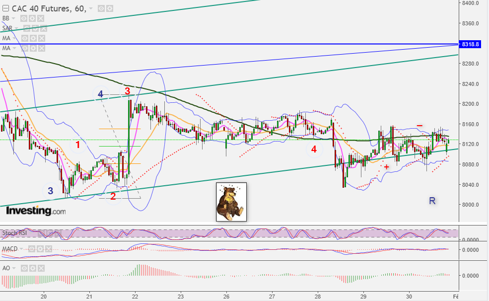This screenshot has height=301, width=489.
Task: Click date label 26 on time axis
Action: tap(226, 297)
